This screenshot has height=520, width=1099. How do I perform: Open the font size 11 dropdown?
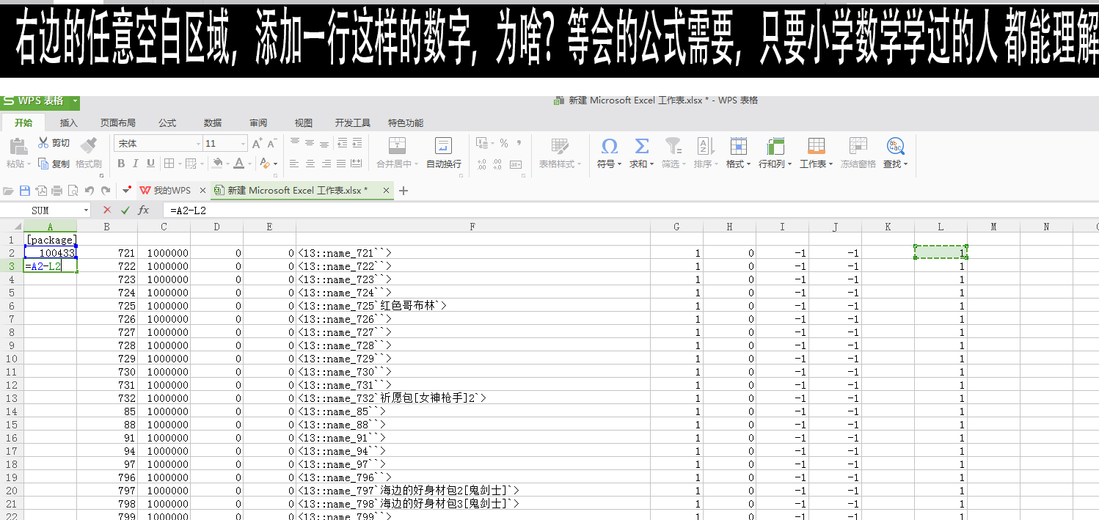click(244, 144)
